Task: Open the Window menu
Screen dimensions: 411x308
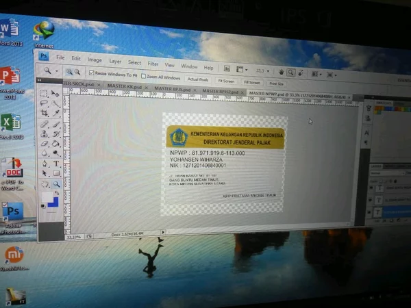Action: tap(189, 66)
